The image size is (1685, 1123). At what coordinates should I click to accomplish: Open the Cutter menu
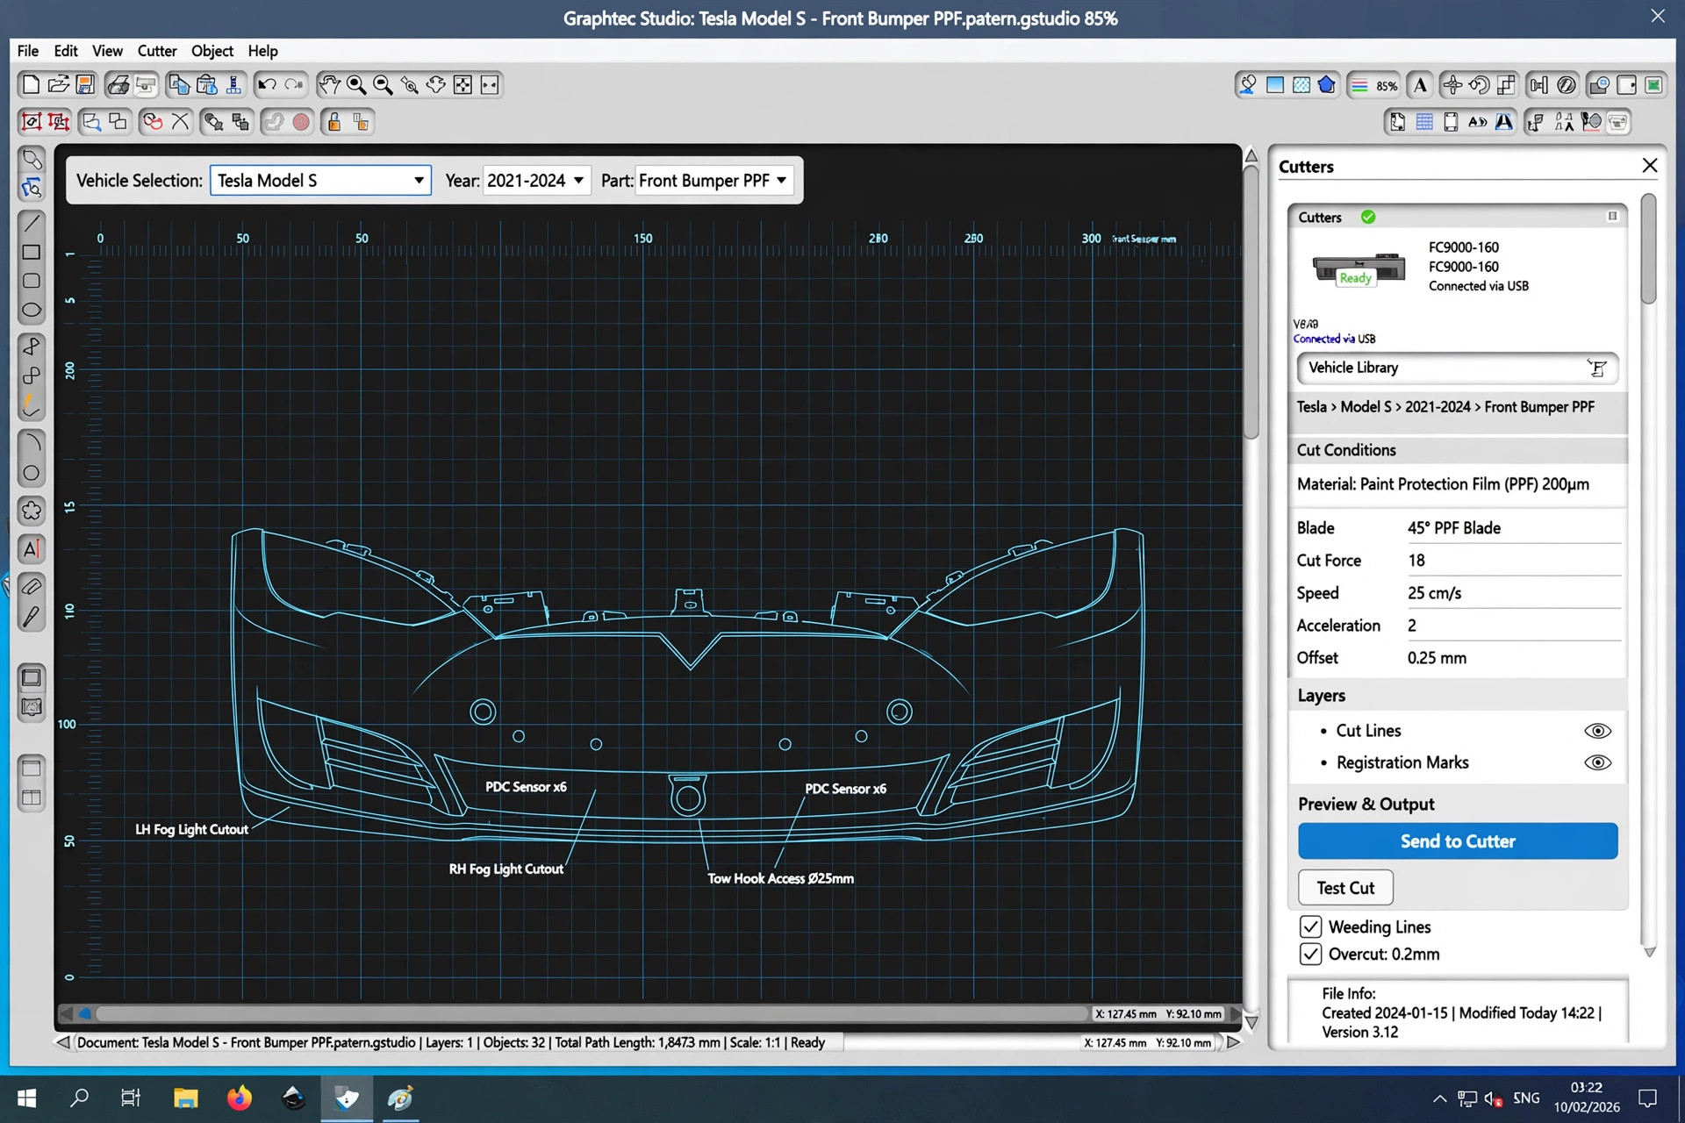pos(157,51)
